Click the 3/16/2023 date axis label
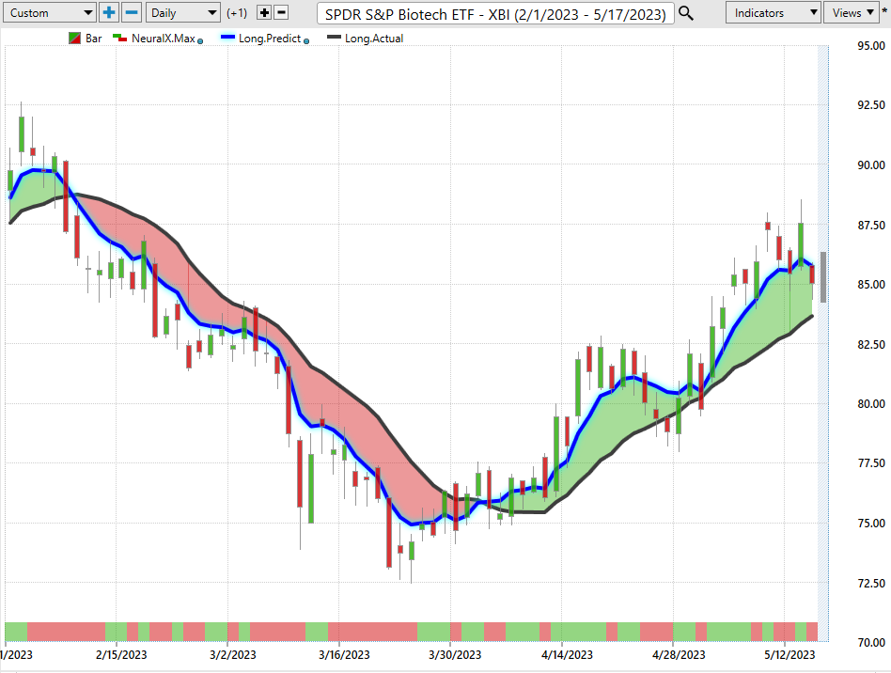891x673 pixels. (344, 655)
